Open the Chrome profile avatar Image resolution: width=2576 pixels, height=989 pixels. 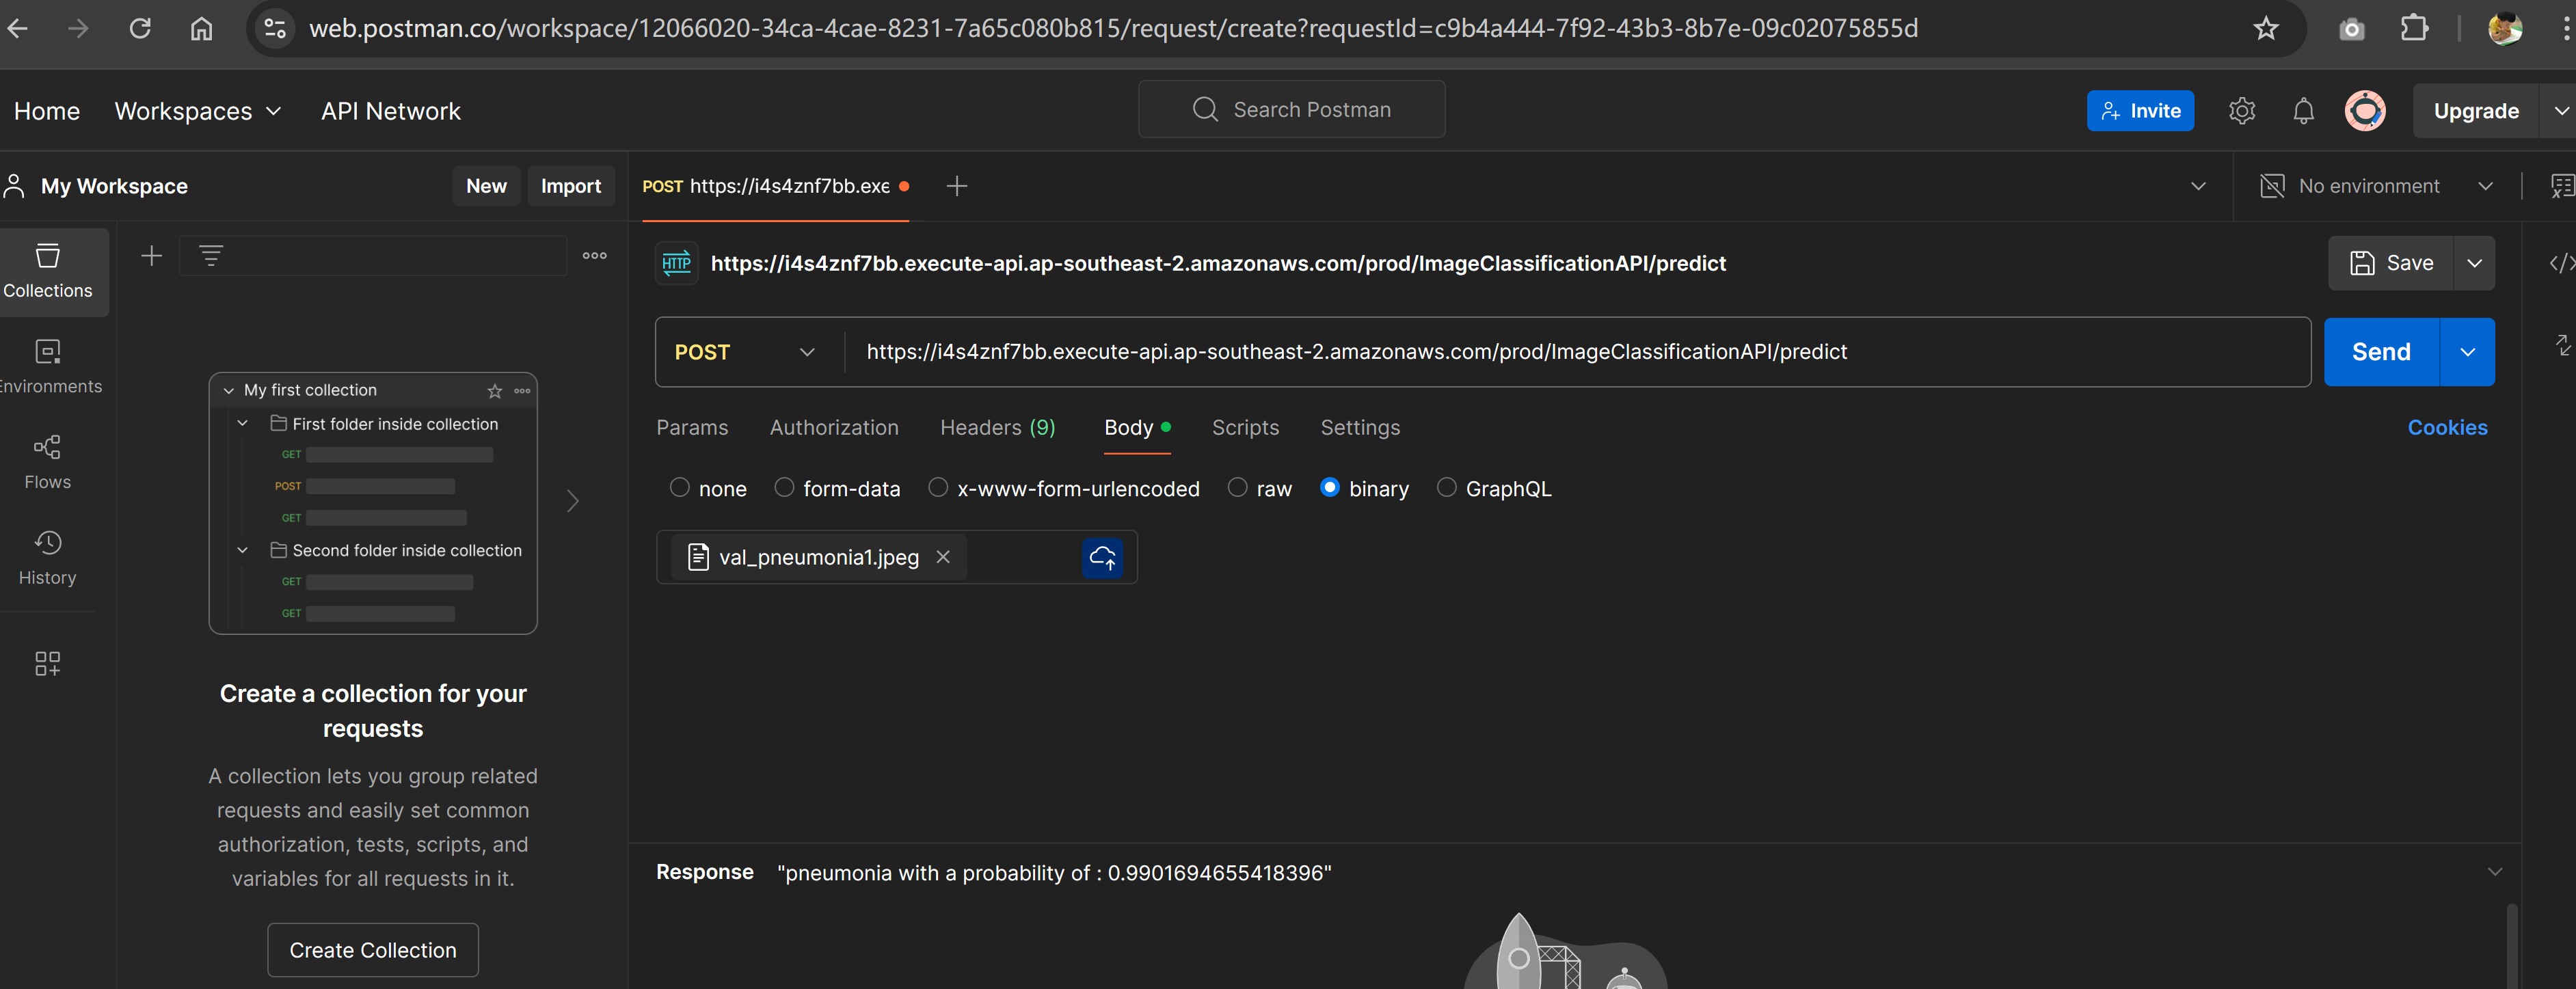point(2505,28)
